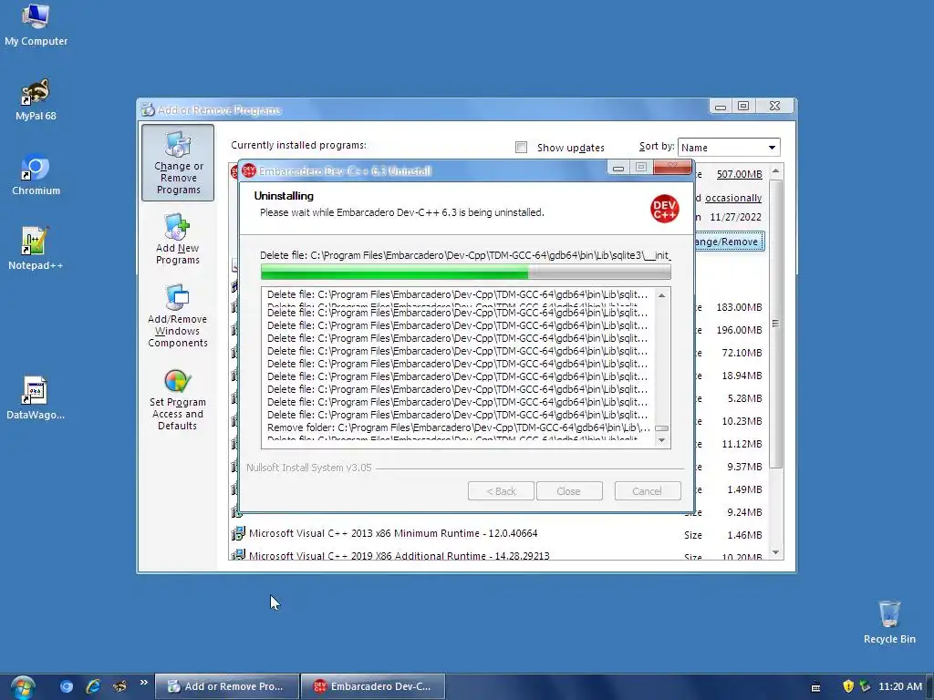Image resolution: width=934 pixels, height=700 pixels.
Task: Launch Chromium from quick launch bar
Action: tap(66, 686)
